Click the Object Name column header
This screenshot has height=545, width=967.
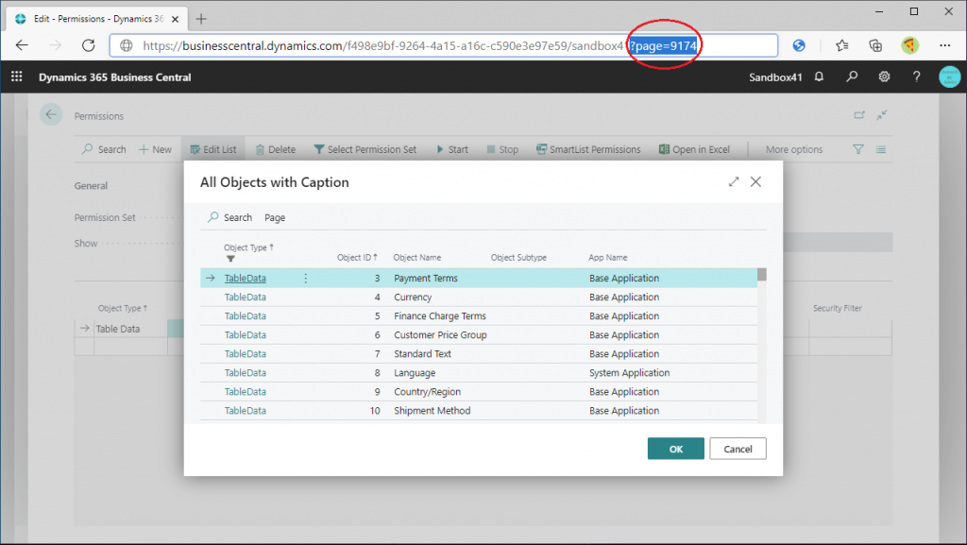[416, 258]
